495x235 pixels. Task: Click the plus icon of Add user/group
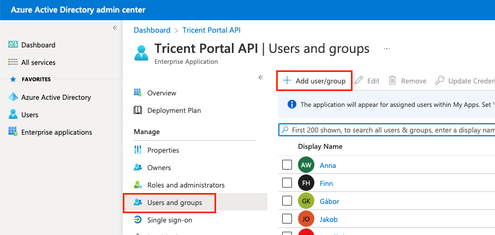click(x=287, y=81)
